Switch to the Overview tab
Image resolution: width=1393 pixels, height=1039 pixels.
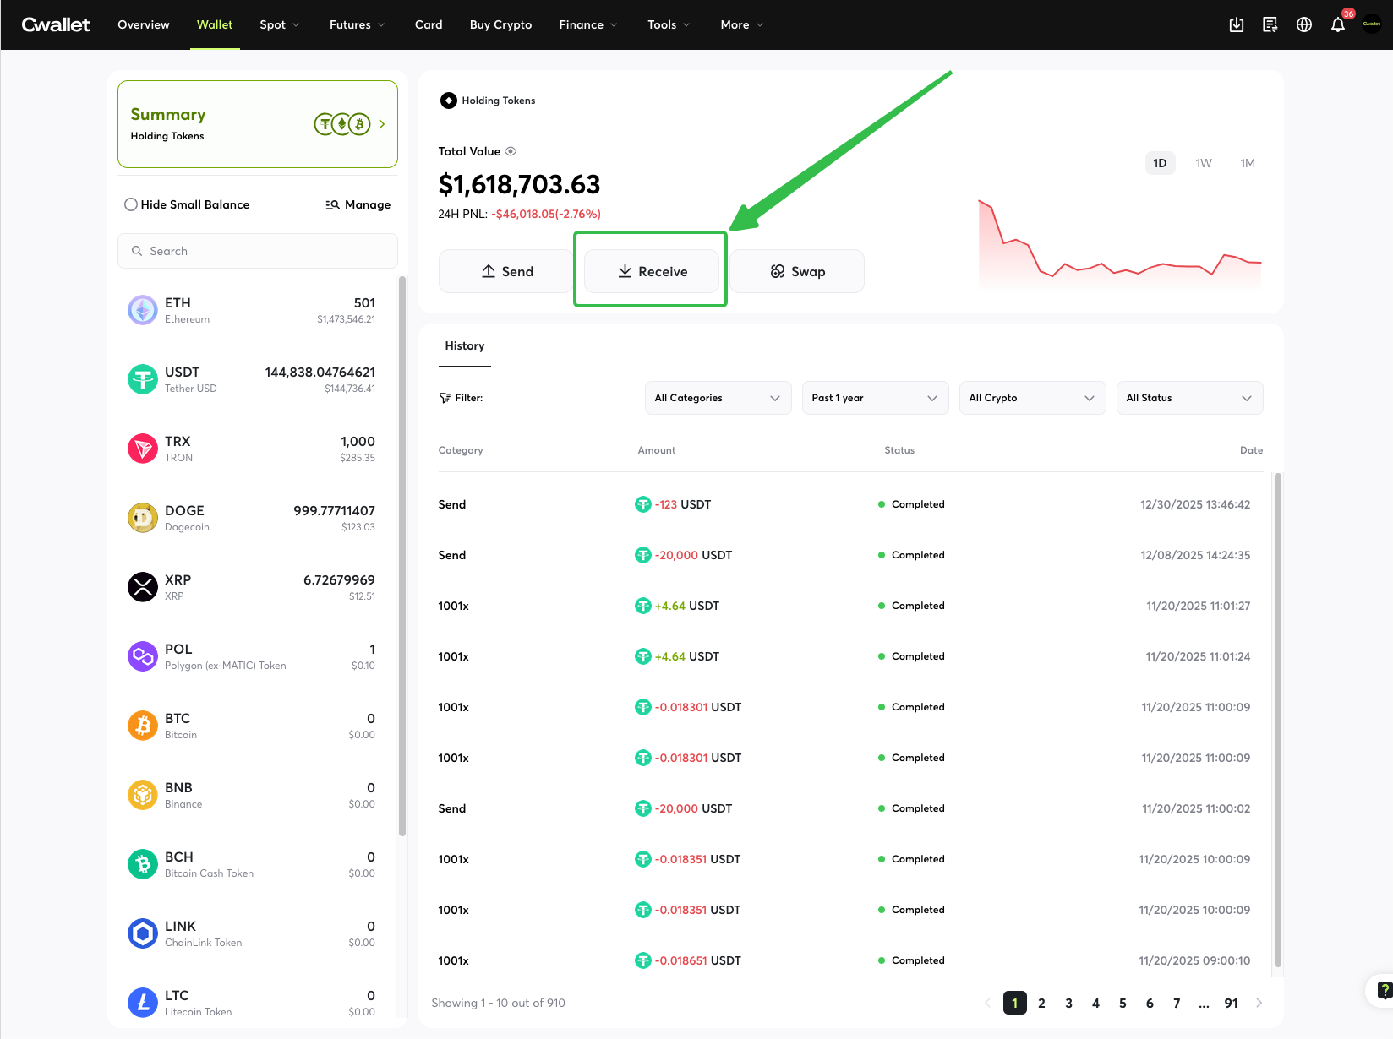tap(143, 24)
